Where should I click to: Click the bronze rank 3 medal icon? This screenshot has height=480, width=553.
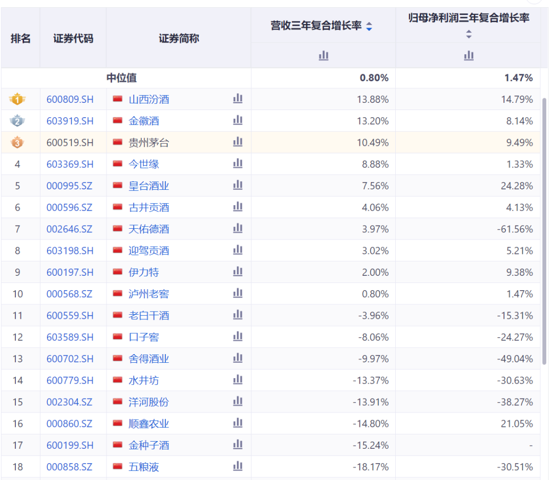tap(17, 142)
